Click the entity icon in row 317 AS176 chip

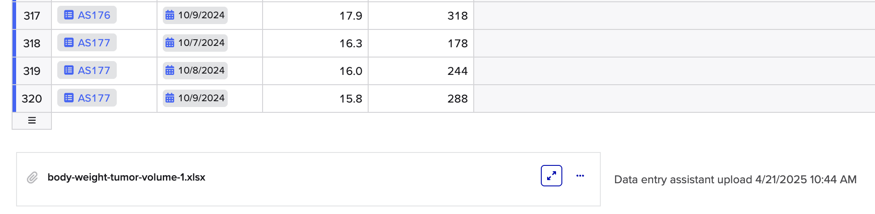pyautogui.click(x=68, y=15)
